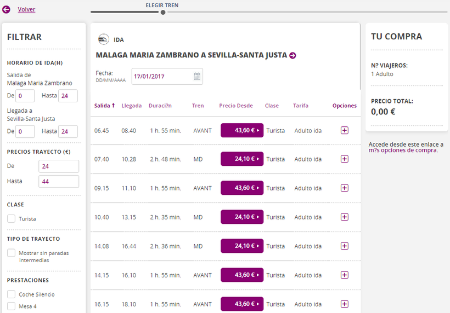
Task: Click the 1 Adulto traveler text
Action: [x=382, y=74]
